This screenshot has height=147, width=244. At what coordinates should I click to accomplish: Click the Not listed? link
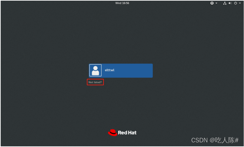pos(95,82)
